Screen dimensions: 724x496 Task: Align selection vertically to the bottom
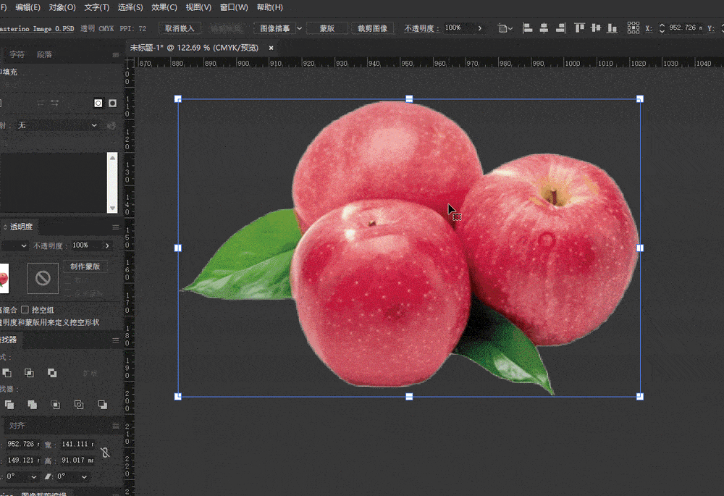pos(613,28)
